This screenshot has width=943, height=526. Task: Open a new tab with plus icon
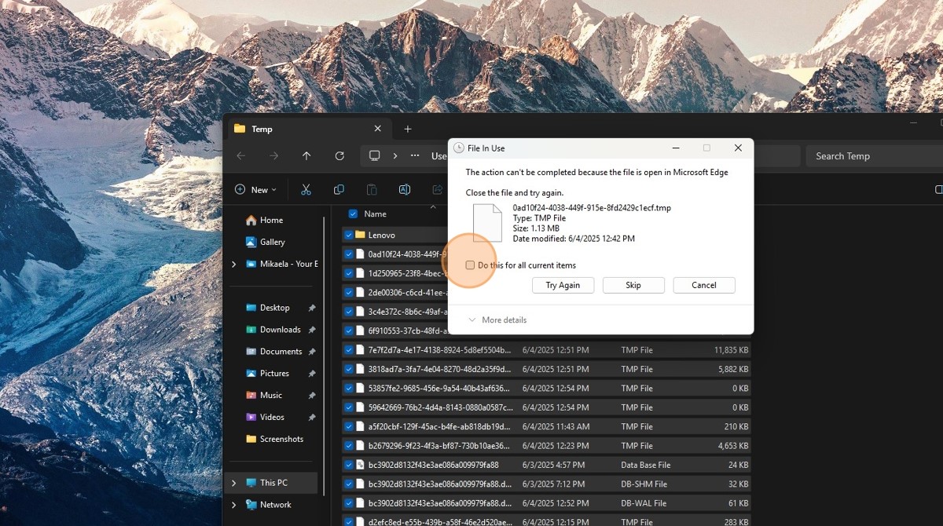tap(408, 129)
